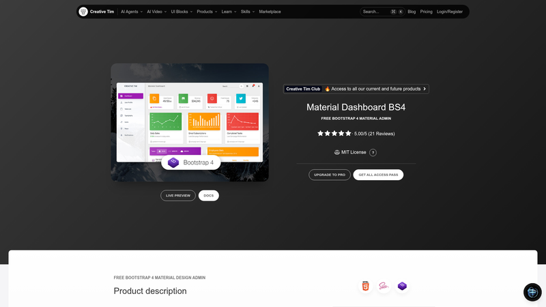Screen dimensions: 546x307
Task: Click the Creative Tim brand name
Action: pos(102,12)
